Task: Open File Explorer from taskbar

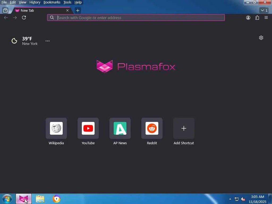Action: 40,199
